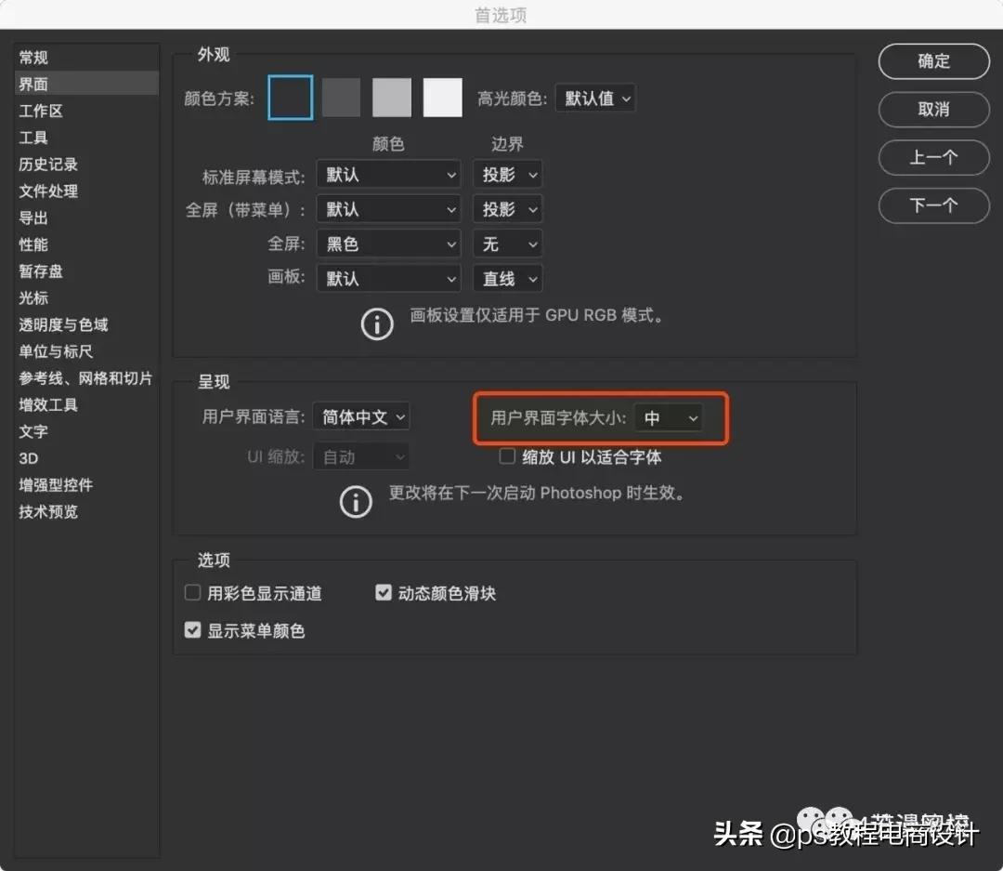The width and height of the screenshot is (1003, 871).
Task: Open the 用户界面语言 dropdown
Action: click(360, 417)
